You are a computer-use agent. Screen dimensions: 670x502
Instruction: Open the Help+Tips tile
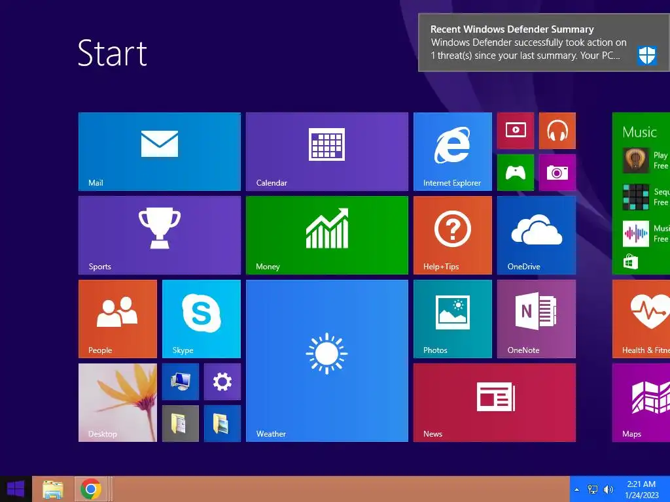(453, 235)
